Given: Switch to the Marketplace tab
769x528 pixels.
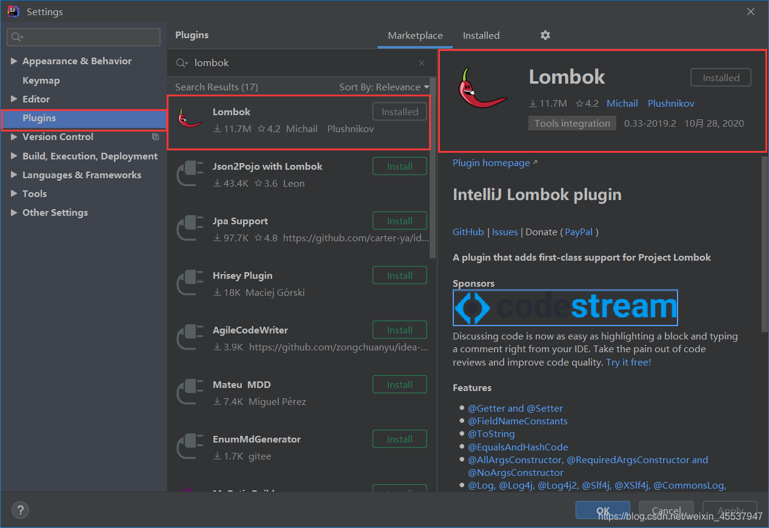Looking at the screenshot, I should point(415,36).
